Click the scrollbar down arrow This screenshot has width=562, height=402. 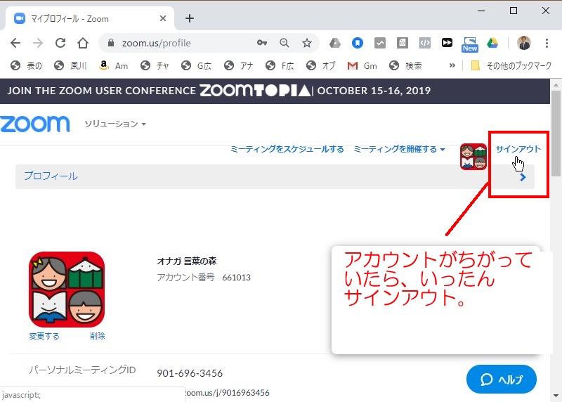pos(556,396)
